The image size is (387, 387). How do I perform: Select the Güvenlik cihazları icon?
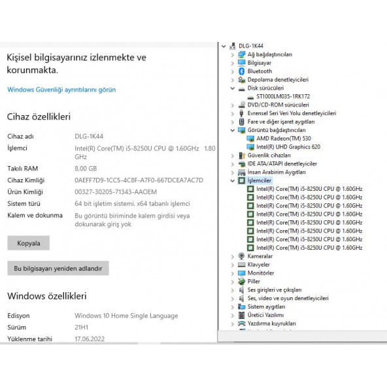[x=241, y=155]
